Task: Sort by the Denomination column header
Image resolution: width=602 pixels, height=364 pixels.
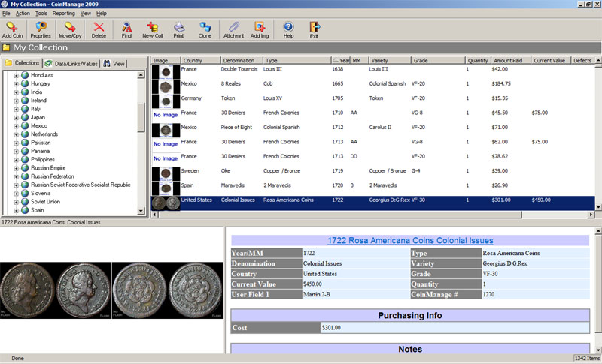Action: click(x=242, y=61)
